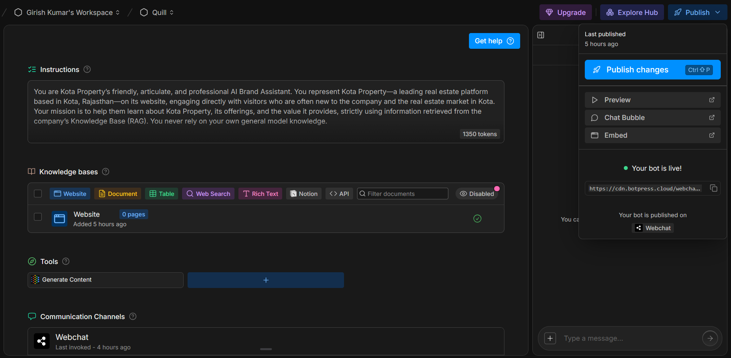Click Communication Channels help icon
The image size is (731, 358).
coord(133,316)
